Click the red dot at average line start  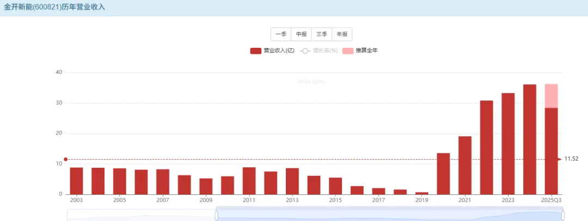pyautogui.click(x=66, y=159)
